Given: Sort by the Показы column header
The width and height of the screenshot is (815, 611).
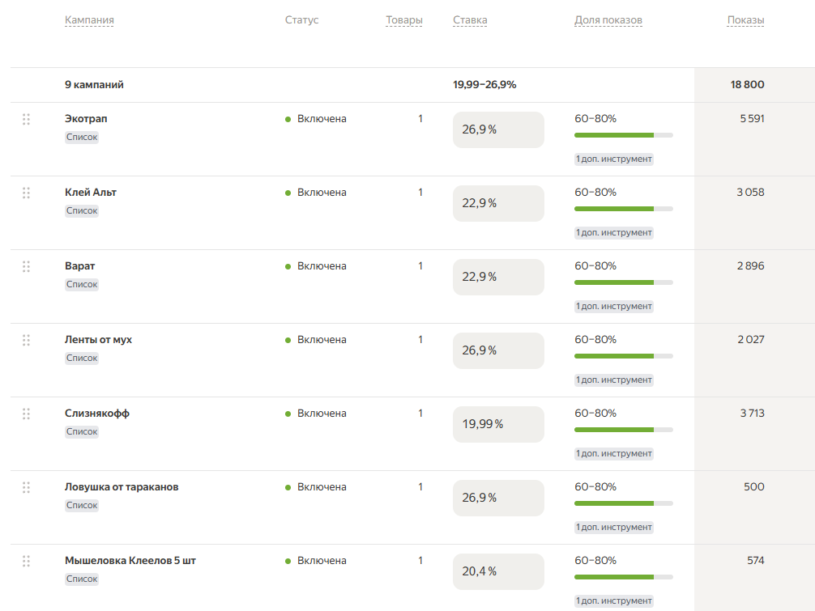Looking at the screenshot, I should click(x=745, y=20).
